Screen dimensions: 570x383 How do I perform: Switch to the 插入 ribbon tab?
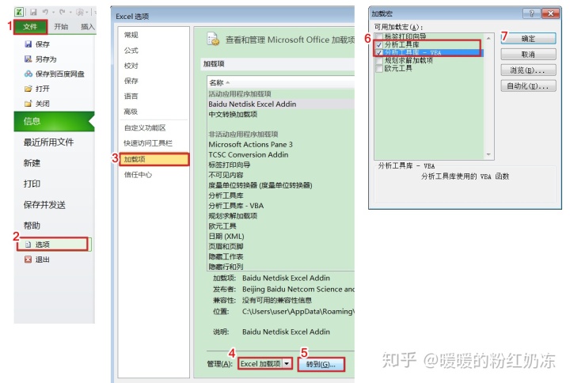[87, 27]
